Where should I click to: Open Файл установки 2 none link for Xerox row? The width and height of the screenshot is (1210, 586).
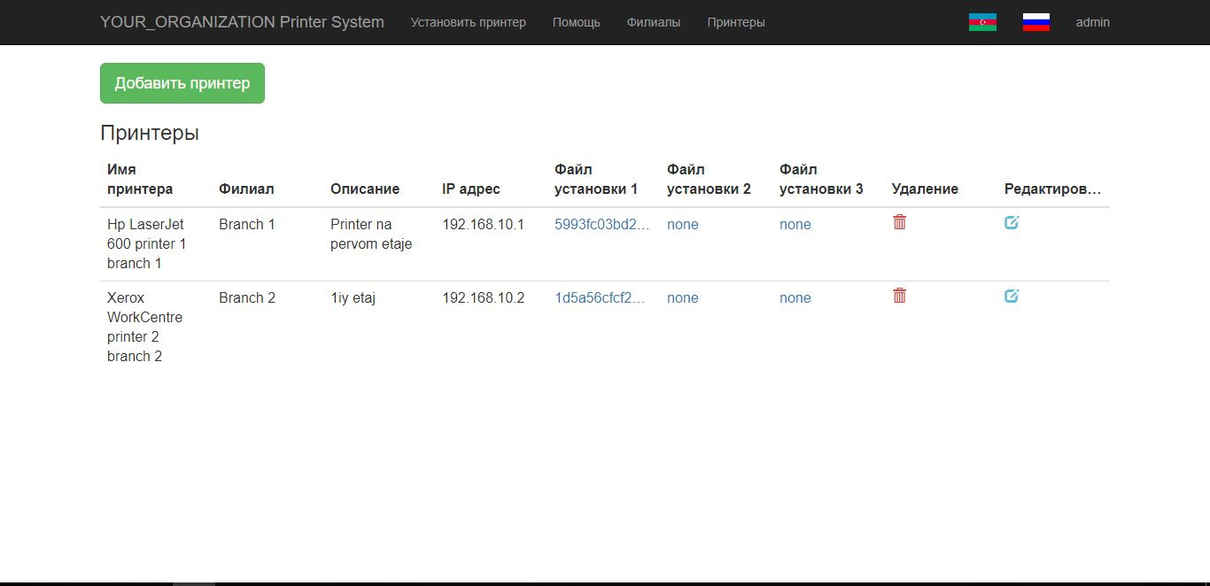(x=683, y=297)
